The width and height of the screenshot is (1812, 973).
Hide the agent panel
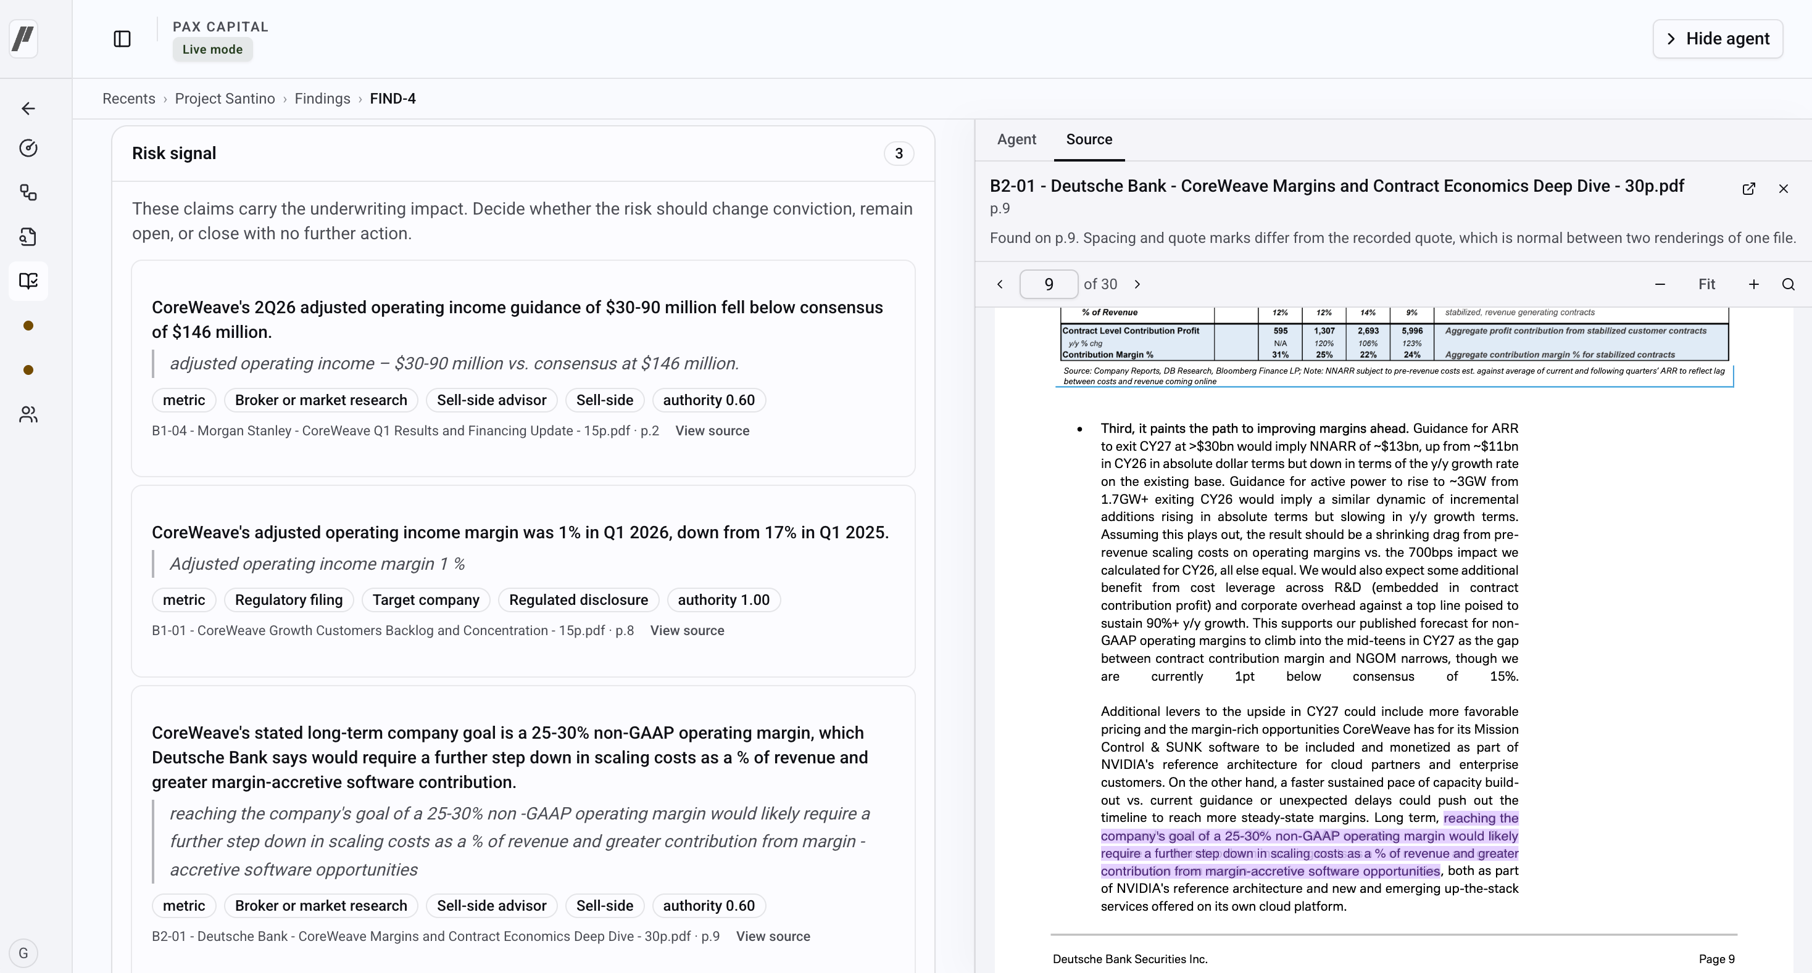tap(1717, 39)
